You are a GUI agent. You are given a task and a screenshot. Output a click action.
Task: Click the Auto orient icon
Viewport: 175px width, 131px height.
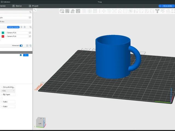coord(73,11)
